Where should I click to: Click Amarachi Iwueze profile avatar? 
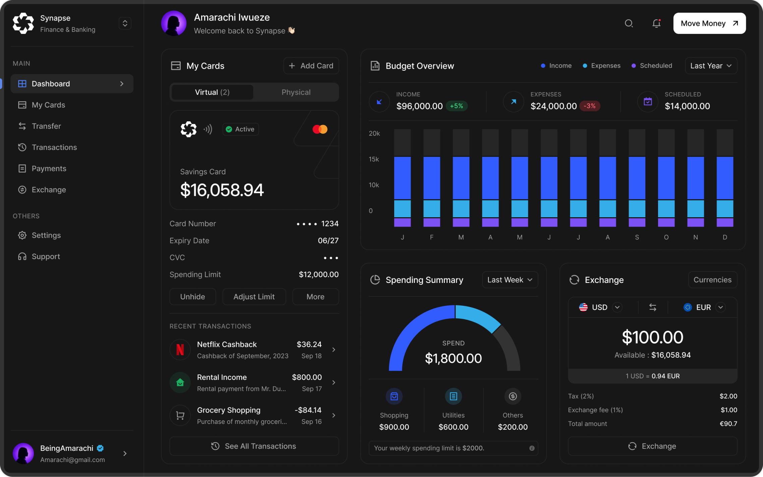pos(174,23)
